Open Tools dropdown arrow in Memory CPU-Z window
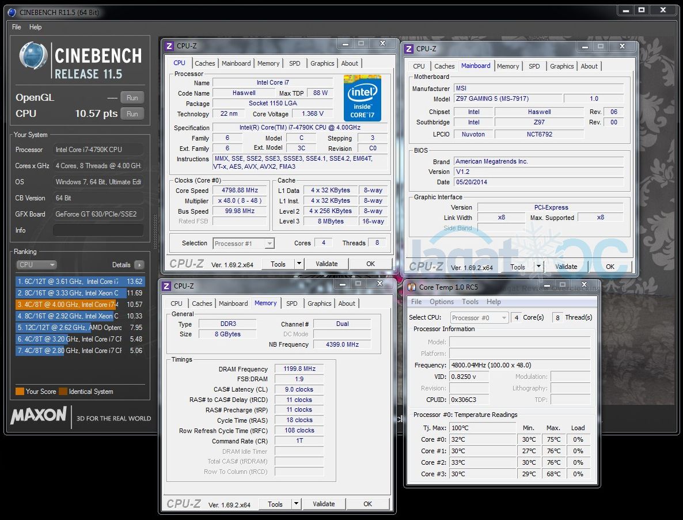Image resolution: width=683 pixels, height=520 pixels. tap(296, 504)
